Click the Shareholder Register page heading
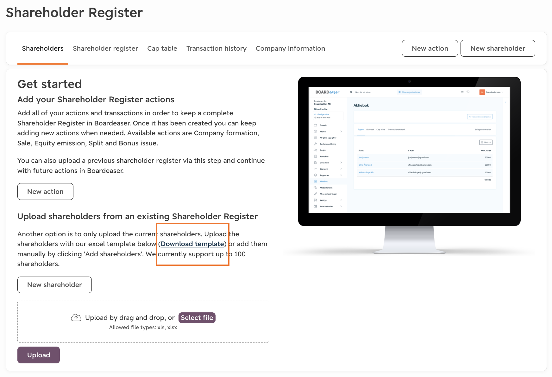Viewport: 552px width, 377px height. 74,13
